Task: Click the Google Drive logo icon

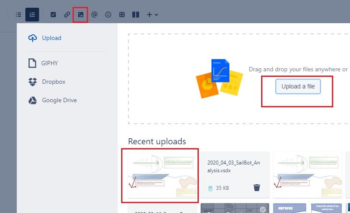Action: point(33,100)
